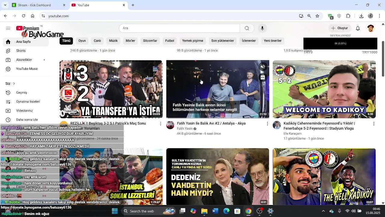Select the Oyun filter chip
The height and width of the screenshot is (217, 385).
(82, 41)
